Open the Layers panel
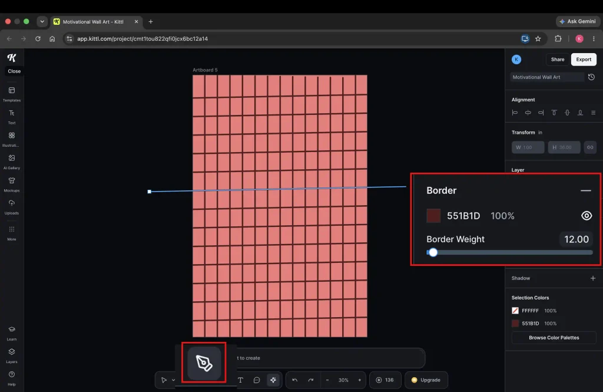The image size is (603, 392). (12, 355)
